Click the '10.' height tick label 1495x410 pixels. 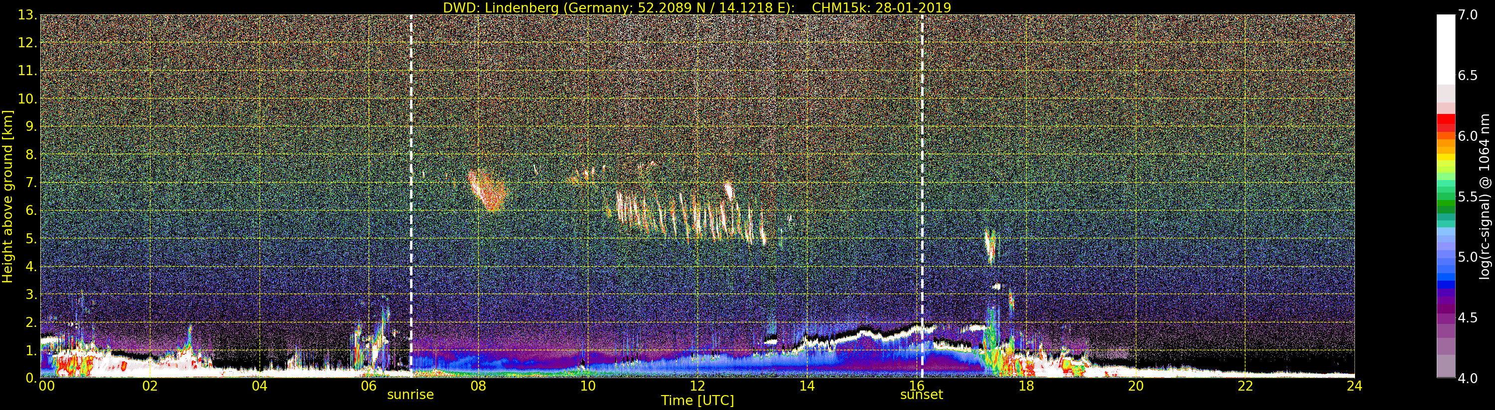click(27, 99)
